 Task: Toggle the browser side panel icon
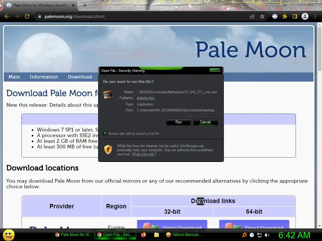[x=295, y=16]
